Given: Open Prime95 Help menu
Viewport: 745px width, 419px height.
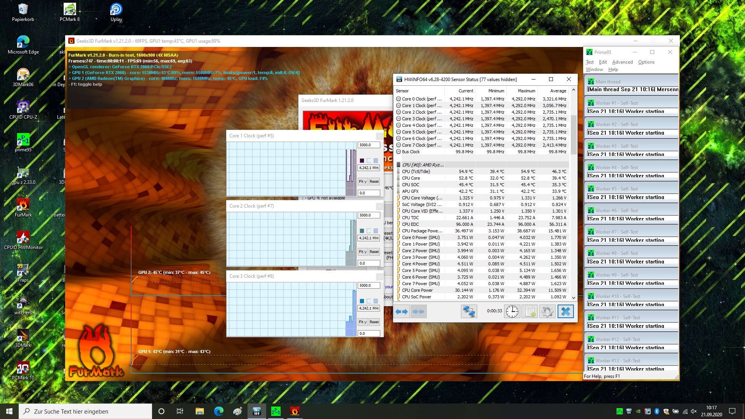Looking at the screenshot, I should (x=613, y=69).
